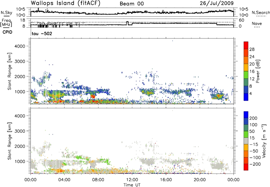Pick the light green power colorbar segment
Image resolution: width=270 pixels, height=187 pixels.
[x=246, y=75]
